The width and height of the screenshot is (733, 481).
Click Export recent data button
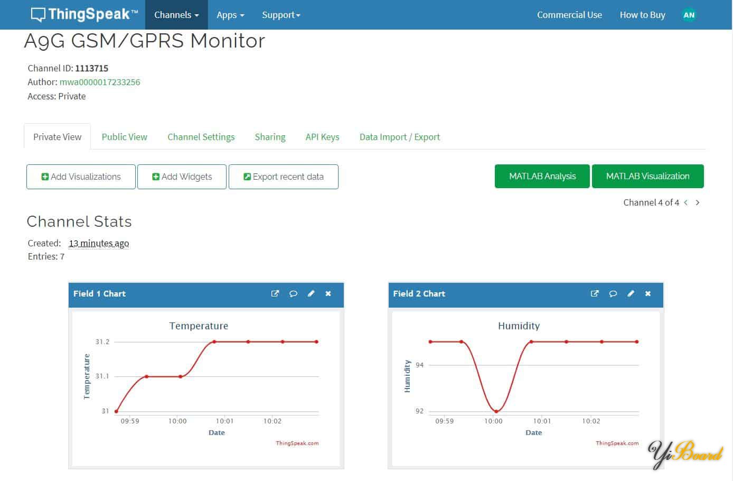pos(283,177)
